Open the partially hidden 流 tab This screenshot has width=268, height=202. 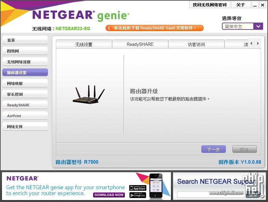coord(237,44)
